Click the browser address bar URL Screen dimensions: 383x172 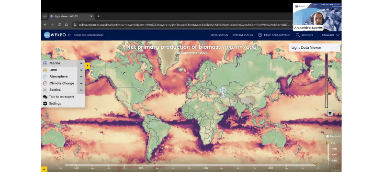pyautogui.click(x=184, y=25)
